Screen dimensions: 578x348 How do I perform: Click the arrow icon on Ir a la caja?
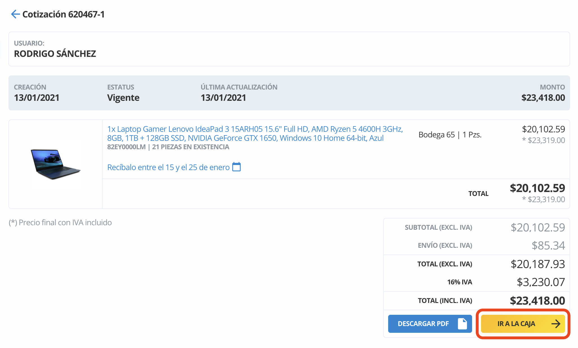(x=555, y=324)
